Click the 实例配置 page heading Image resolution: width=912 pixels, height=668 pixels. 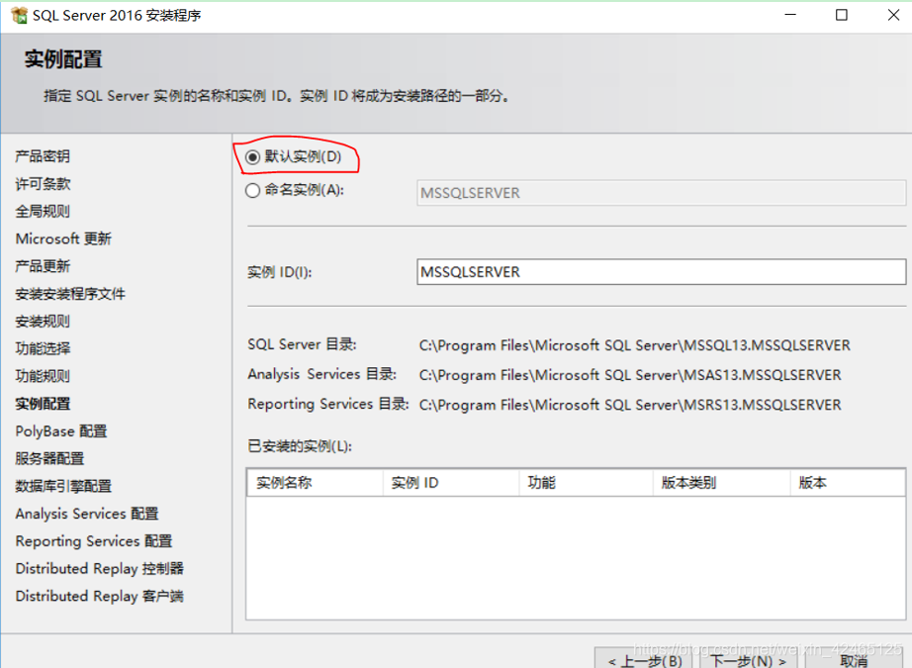tap(63, 59)
